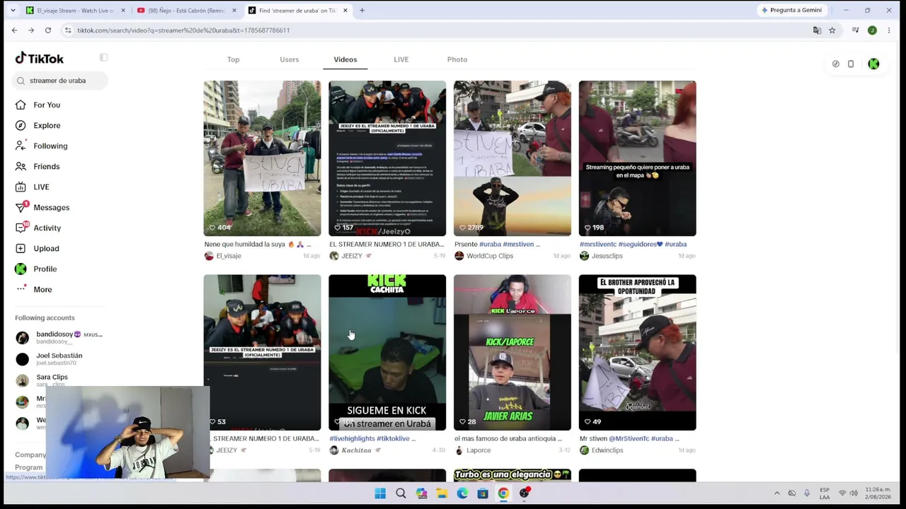Switch to the LIVE results tab
906x509 pixels.
[401, 59]
